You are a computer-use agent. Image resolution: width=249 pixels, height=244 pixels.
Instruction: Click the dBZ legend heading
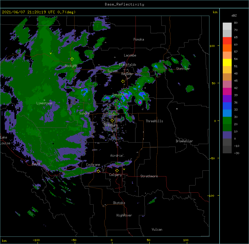click(x=234, y=15)
